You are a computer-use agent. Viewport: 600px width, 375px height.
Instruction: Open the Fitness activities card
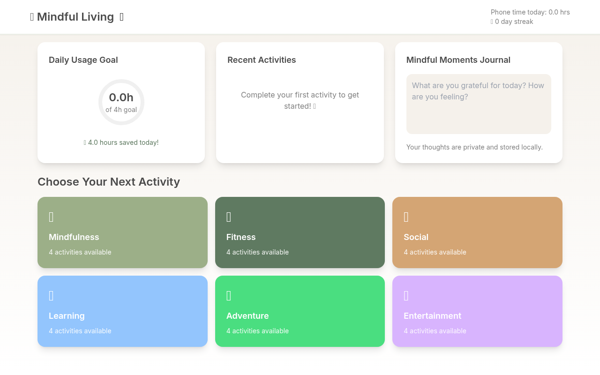(300, 232)
